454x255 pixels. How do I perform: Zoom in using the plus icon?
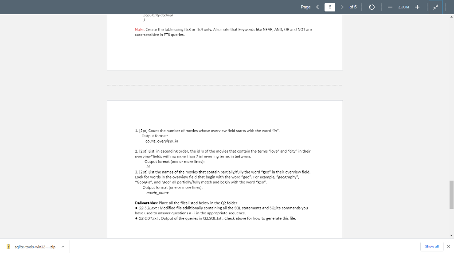pos(417,7)
